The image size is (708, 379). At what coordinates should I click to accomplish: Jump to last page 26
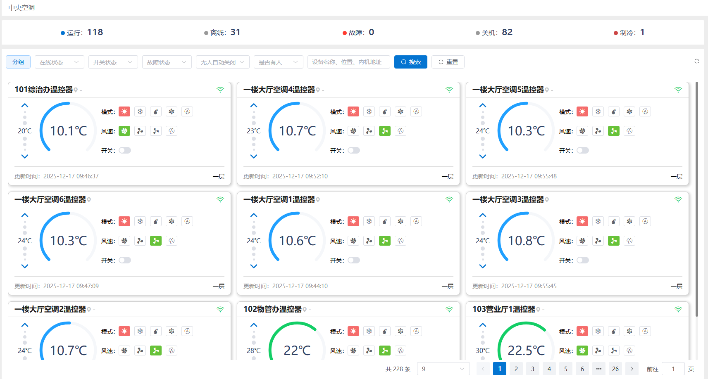(x=615, y=369)
